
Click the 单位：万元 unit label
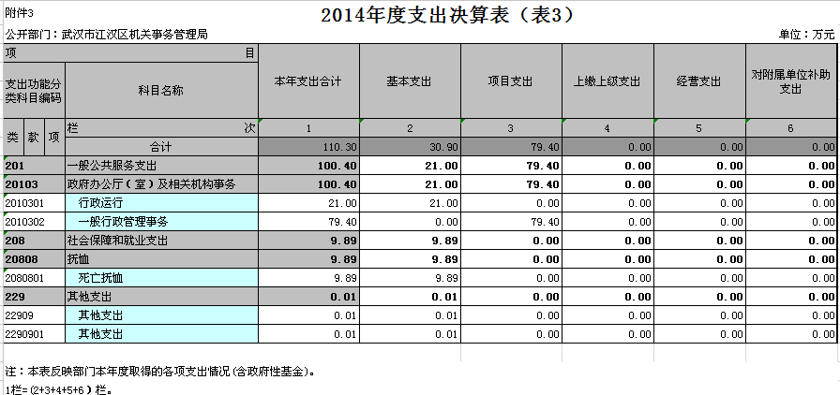[x=806, y=34]
